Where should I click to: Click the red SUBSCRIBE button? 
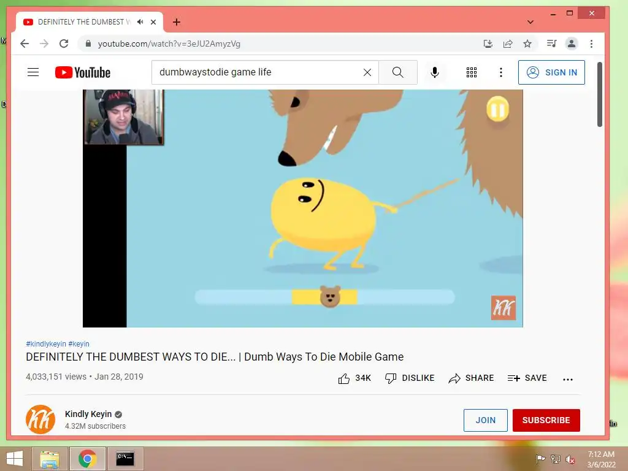[546, 420]
